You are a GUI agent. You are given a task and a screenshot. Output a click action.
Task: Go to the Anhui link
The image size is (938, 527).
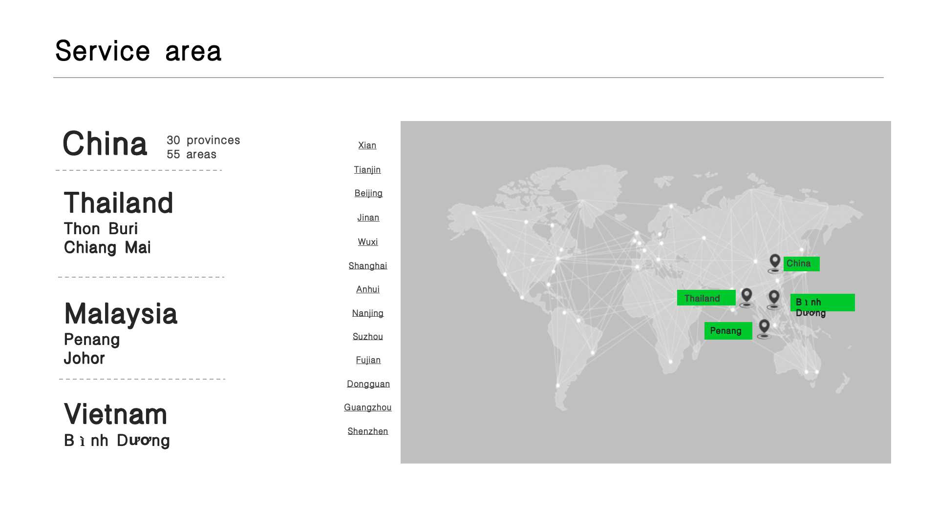(x=368, y=289)
